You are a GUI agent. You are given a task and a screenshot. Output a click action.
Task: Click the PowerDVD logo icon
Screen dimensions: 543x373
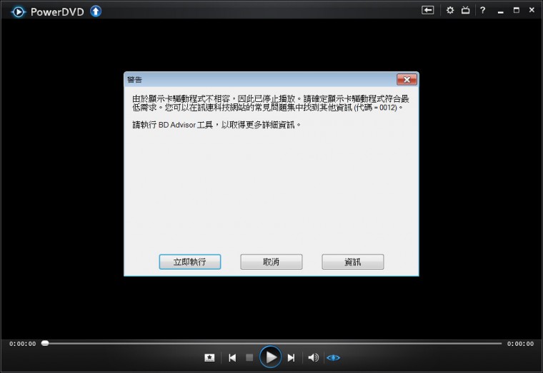[18, 11]
